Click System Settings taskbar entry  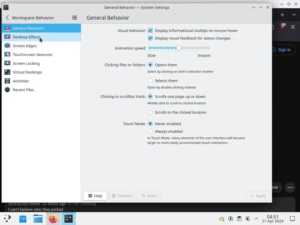(x=69, y=219)
